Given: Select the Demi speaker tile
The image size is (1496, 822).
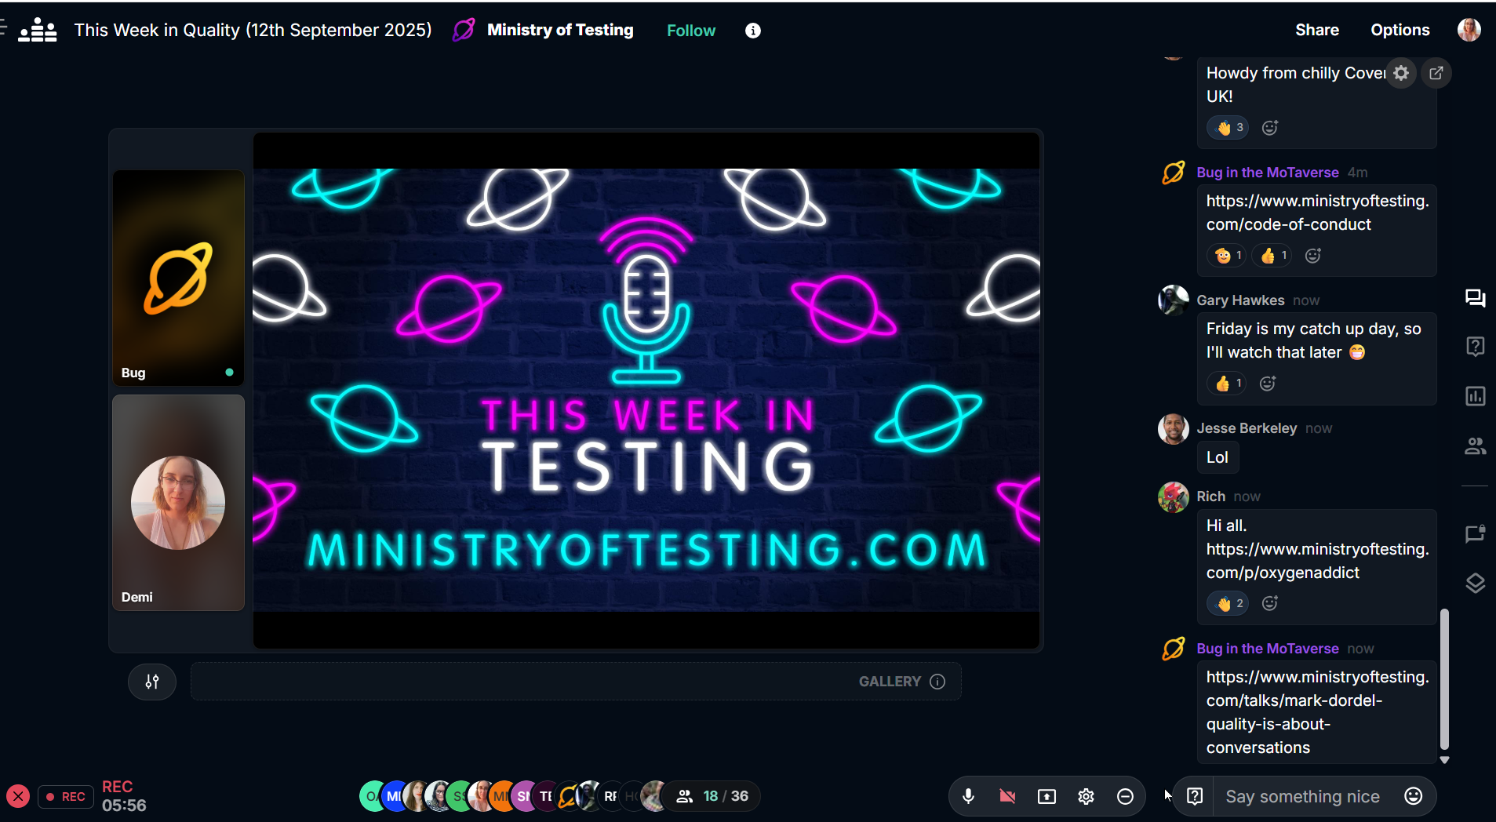Looking at the screenshot, I should point(179,503).
